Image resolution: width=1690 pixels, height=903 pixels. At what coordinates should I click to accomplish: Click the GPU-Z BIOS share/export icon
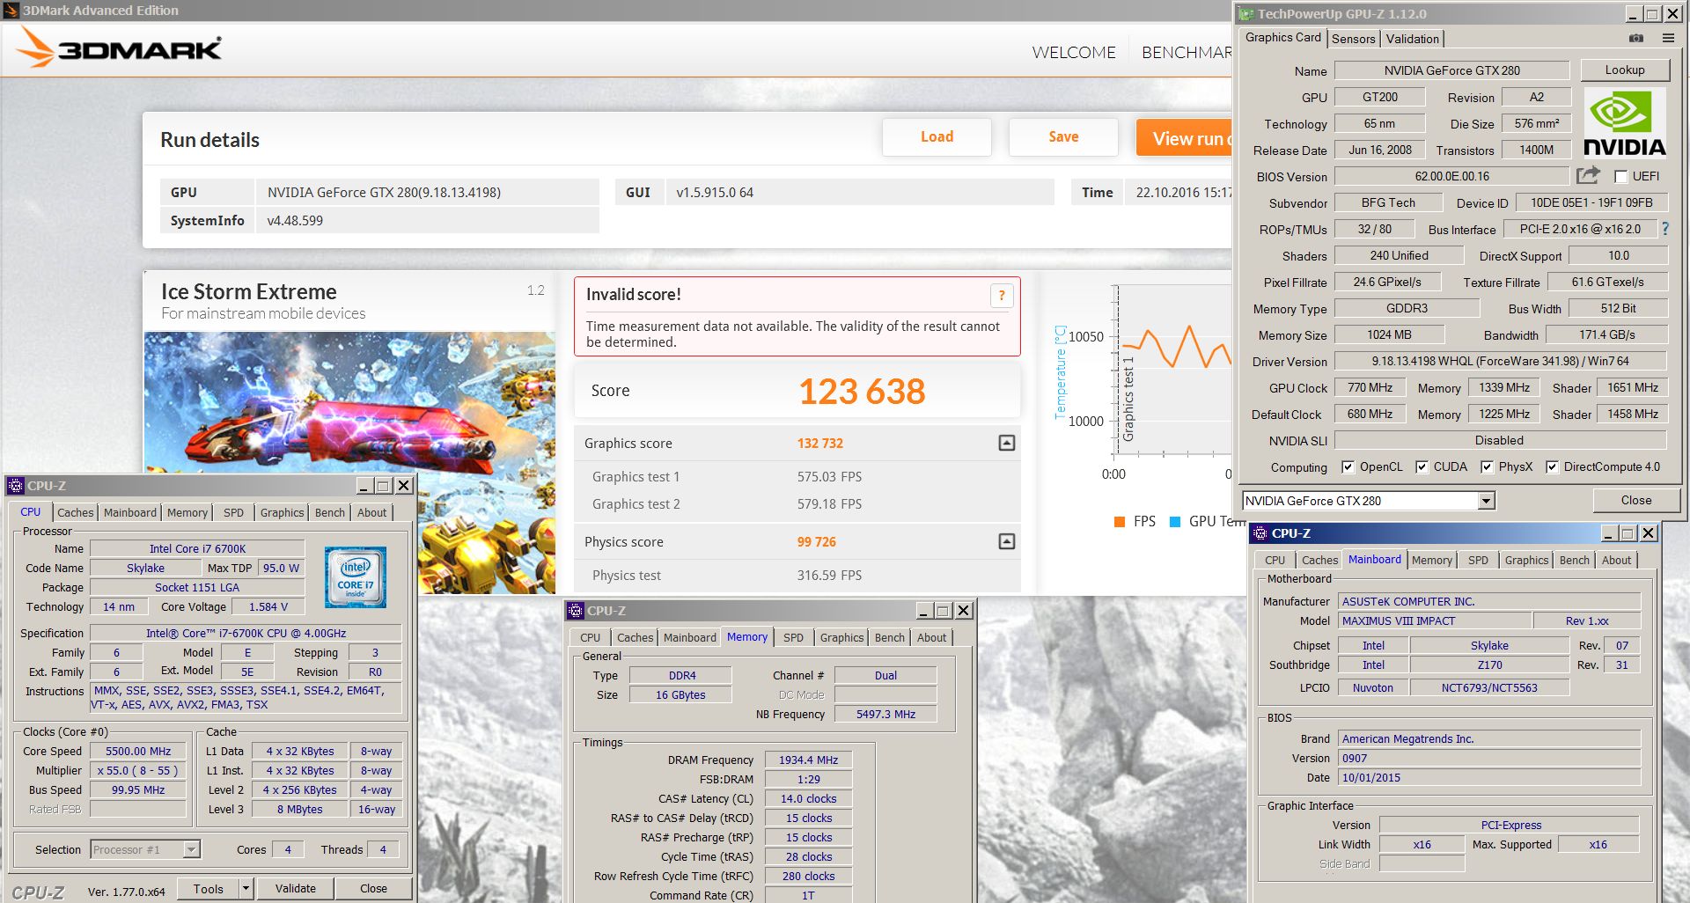tap(1588, 175)
